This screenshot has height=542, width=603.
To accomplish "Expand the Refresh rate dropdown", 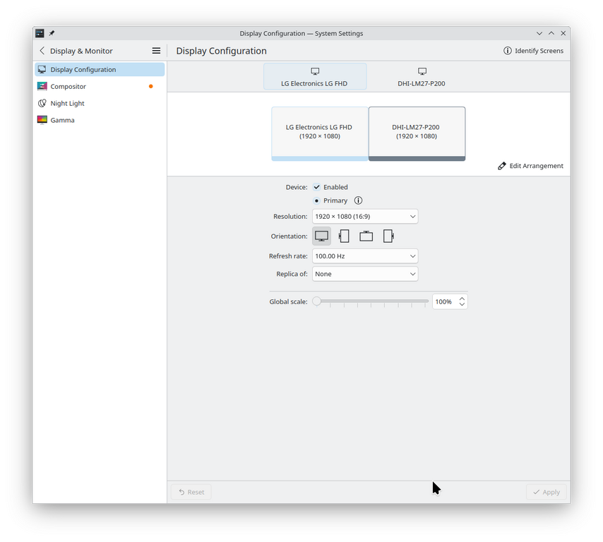I will 364,256.
